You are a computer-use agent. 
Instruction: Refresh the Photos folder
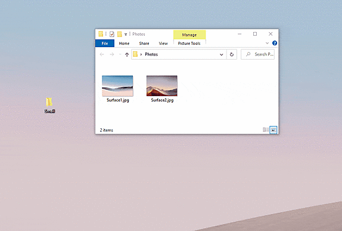[232, 54]
